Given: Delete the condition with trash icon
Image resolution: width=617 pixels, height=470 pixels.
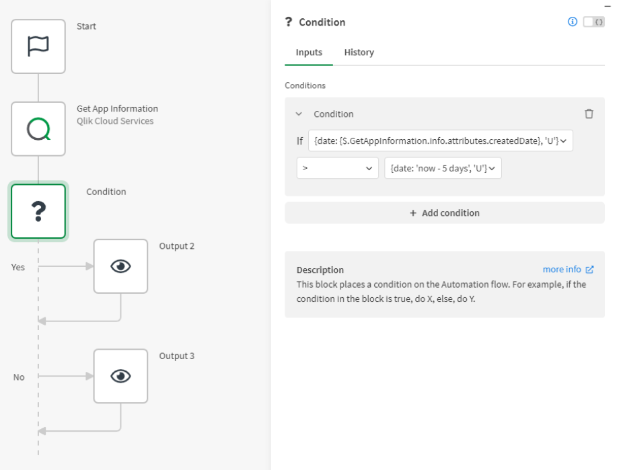Looking at the screenshot, I should [x=589, y=114].
